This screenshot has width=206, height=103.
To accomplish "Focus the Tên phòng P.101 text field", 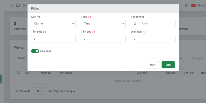I will coord(157,24).
